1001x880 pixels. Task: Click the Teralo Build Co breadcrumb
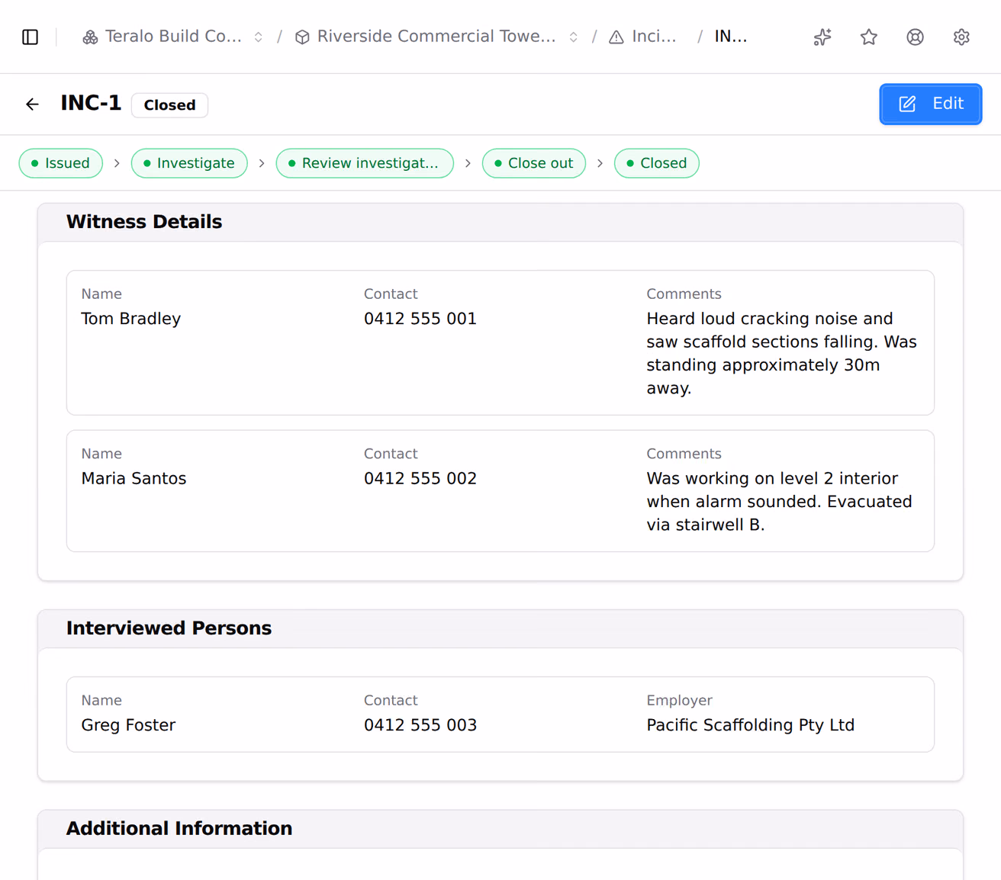(173, 37)
